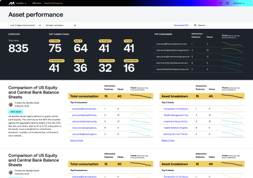Open the Comparison of US Equity.. chart link

pos(176,109)
